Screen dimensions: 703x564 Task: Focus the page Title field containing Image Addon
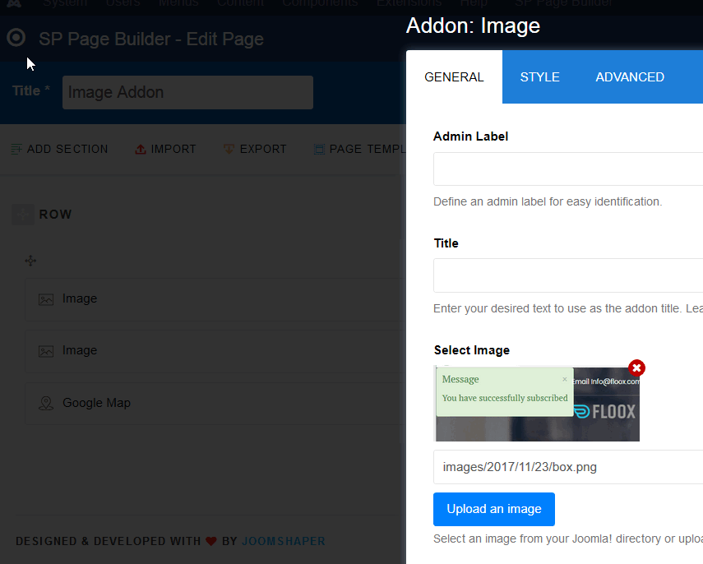tap(187, 92)
